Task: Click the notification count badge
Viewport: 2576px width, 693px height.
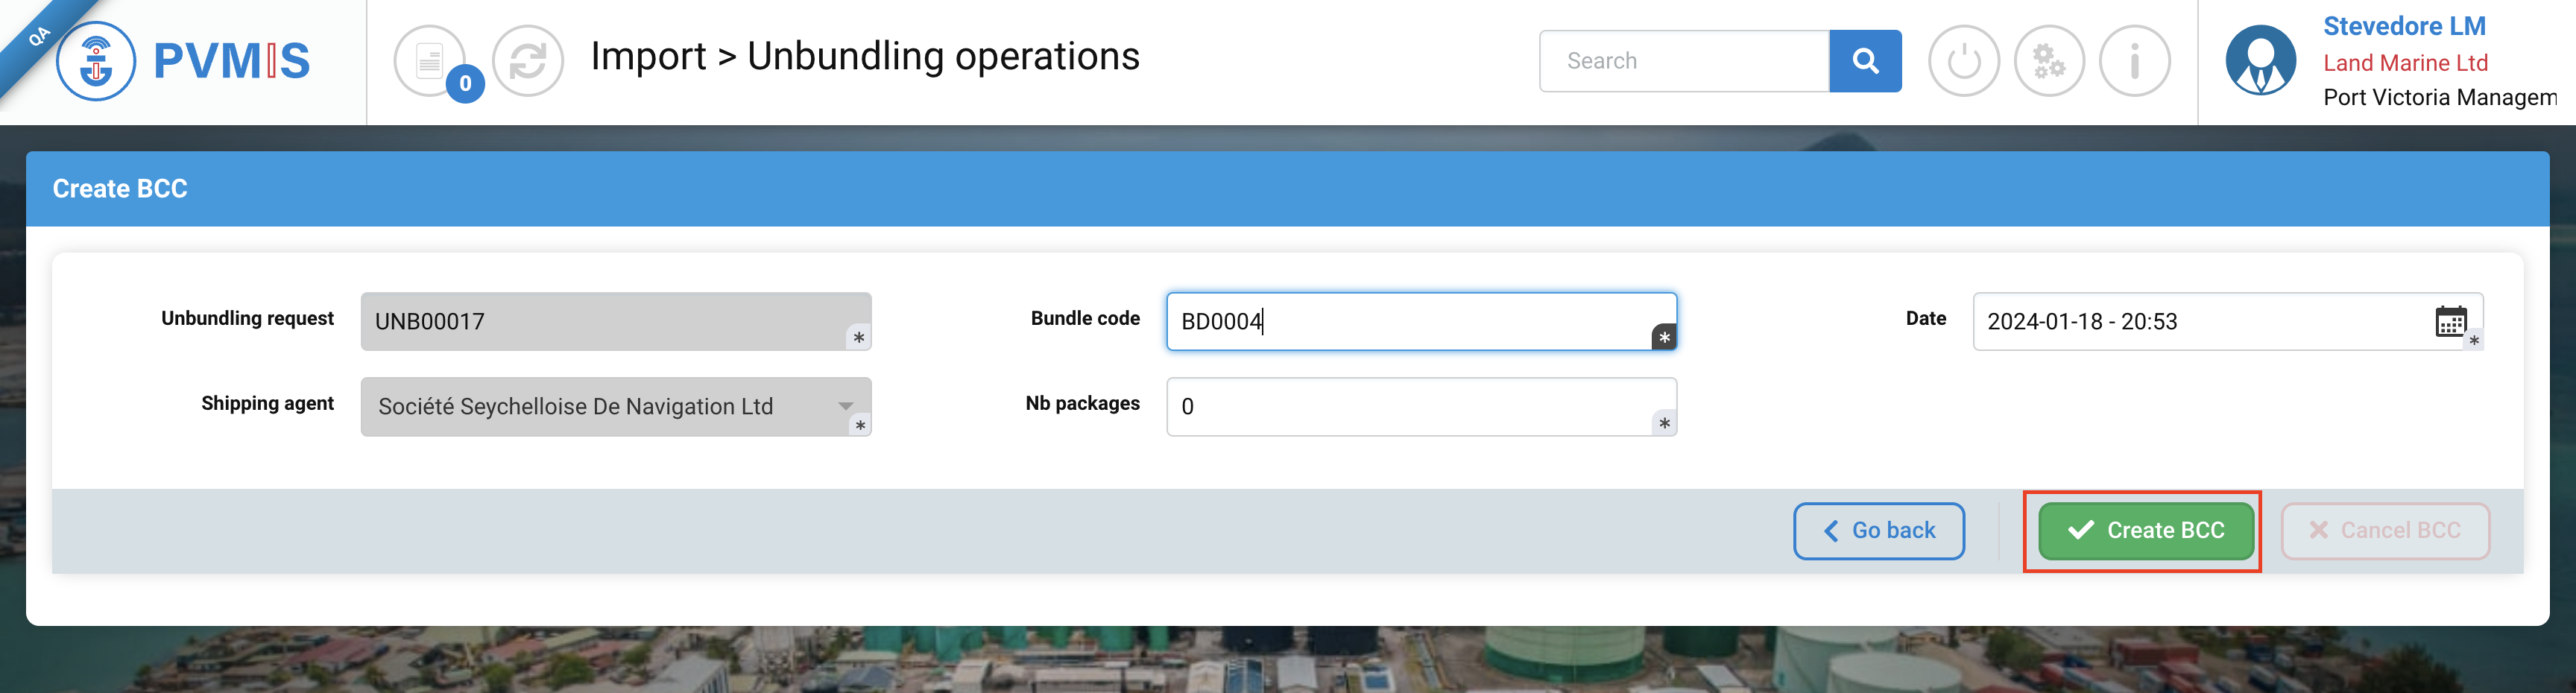Action: (465, 84)
